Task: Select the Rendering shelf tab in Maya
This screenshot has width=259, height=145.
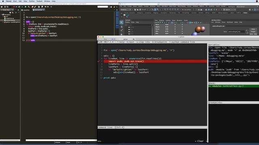Action: click(x=172, y=12)
